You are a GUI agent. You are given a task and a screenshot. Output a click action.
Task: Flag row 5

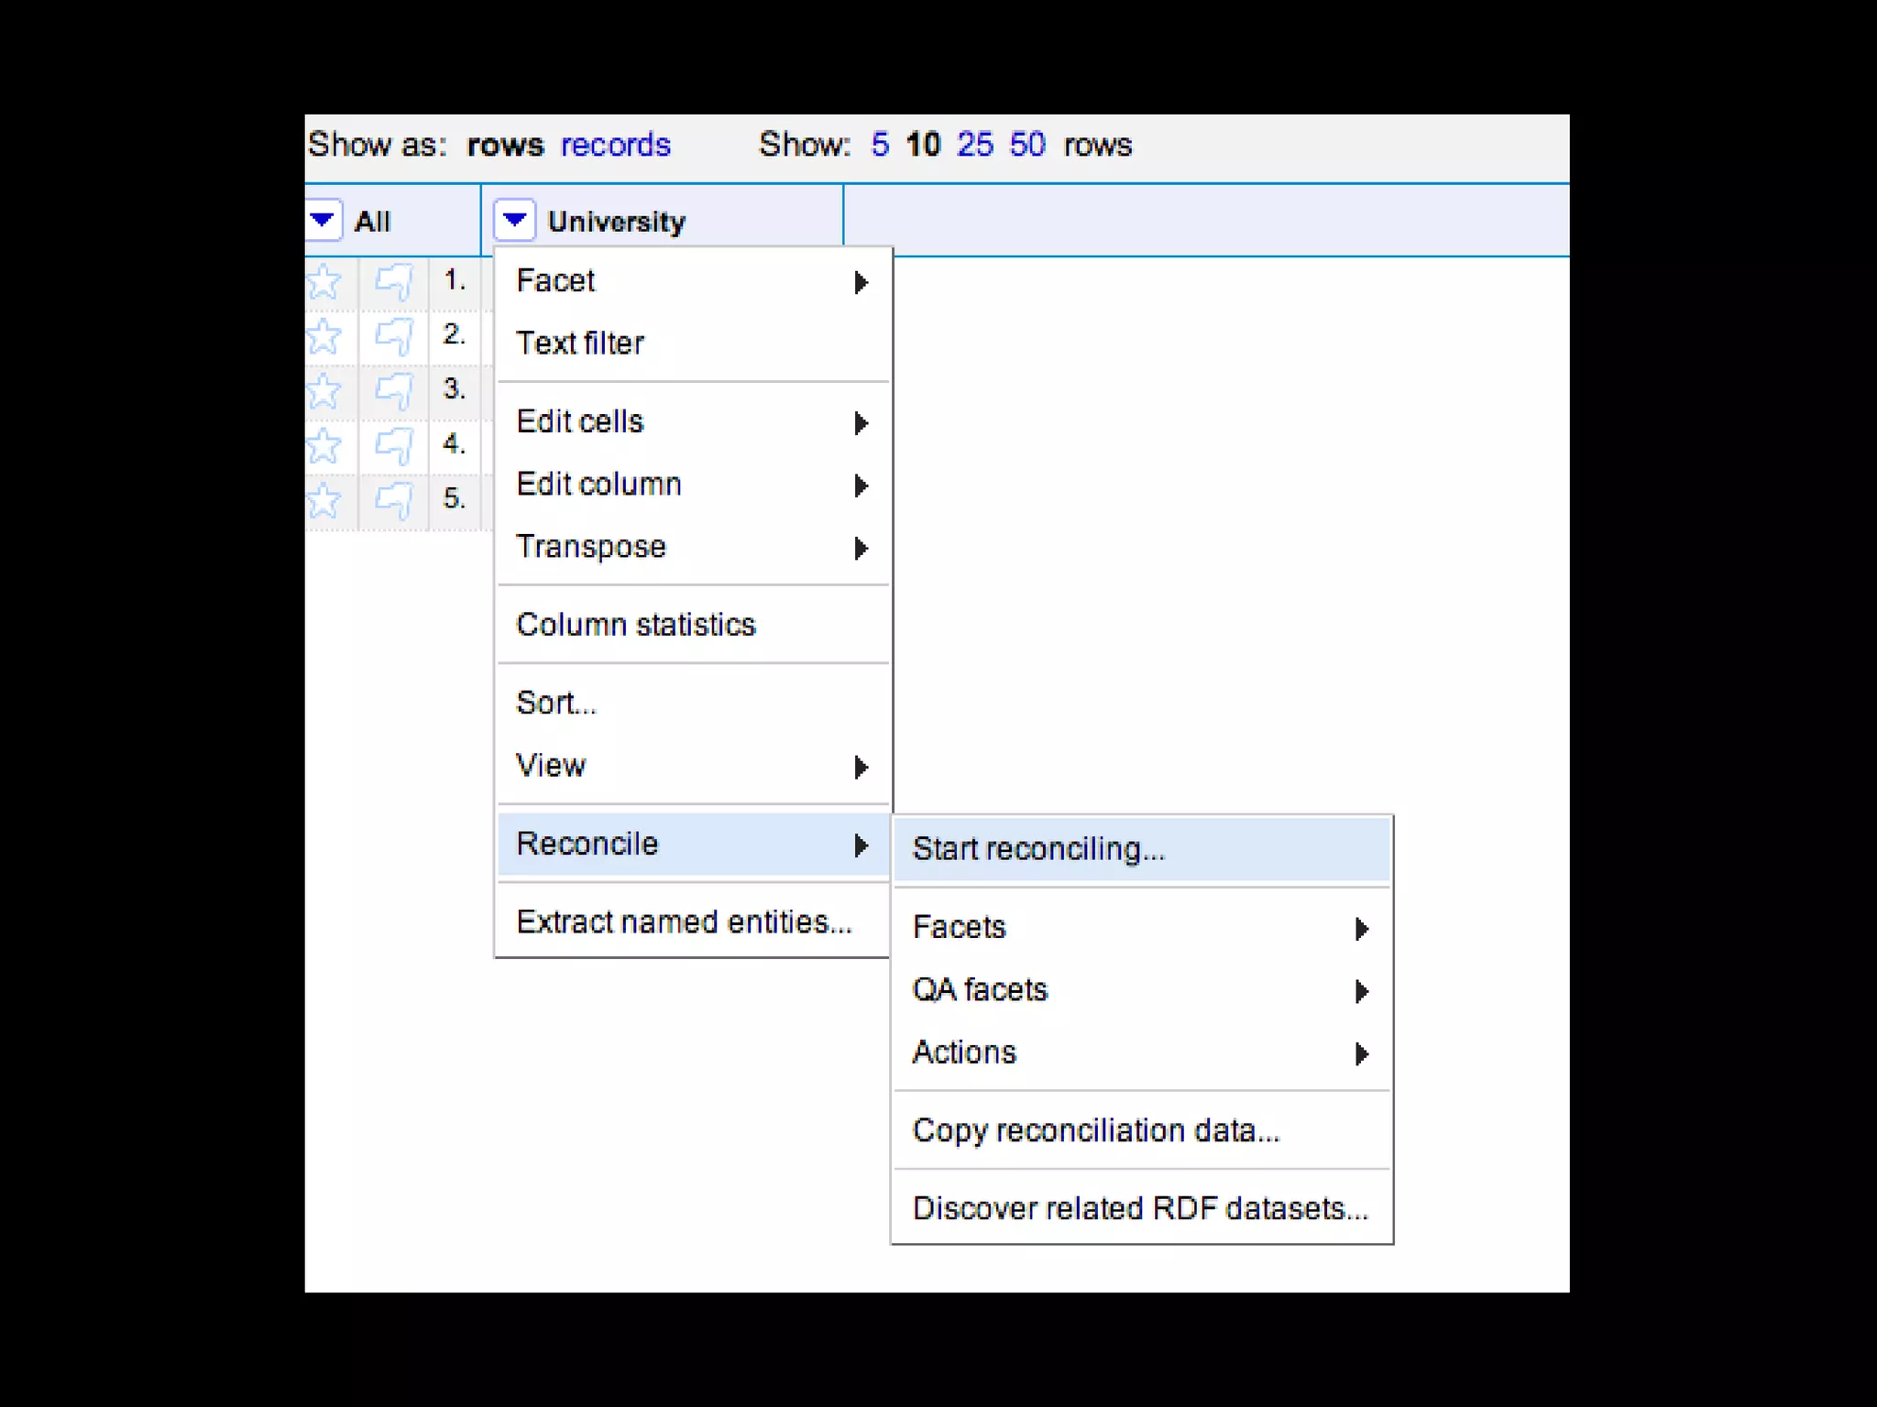394,501
